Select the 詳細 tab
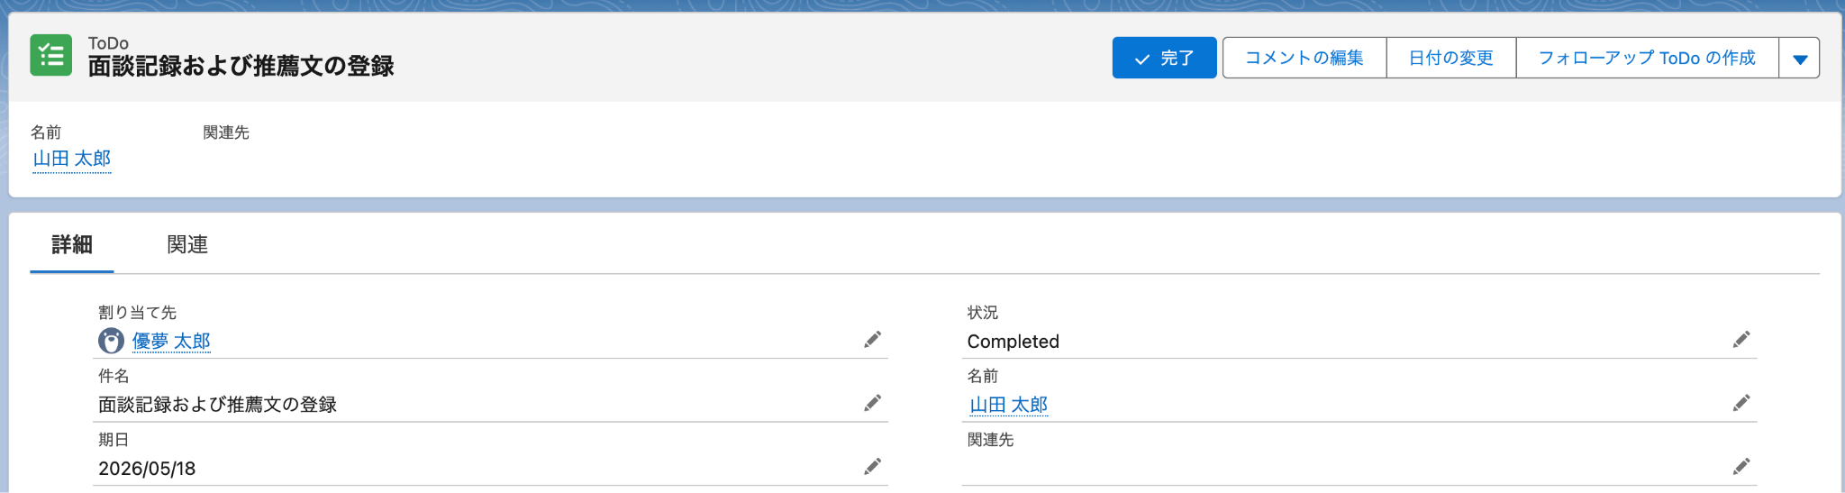The image size is (1845, 493). click(x=72, y=244)
